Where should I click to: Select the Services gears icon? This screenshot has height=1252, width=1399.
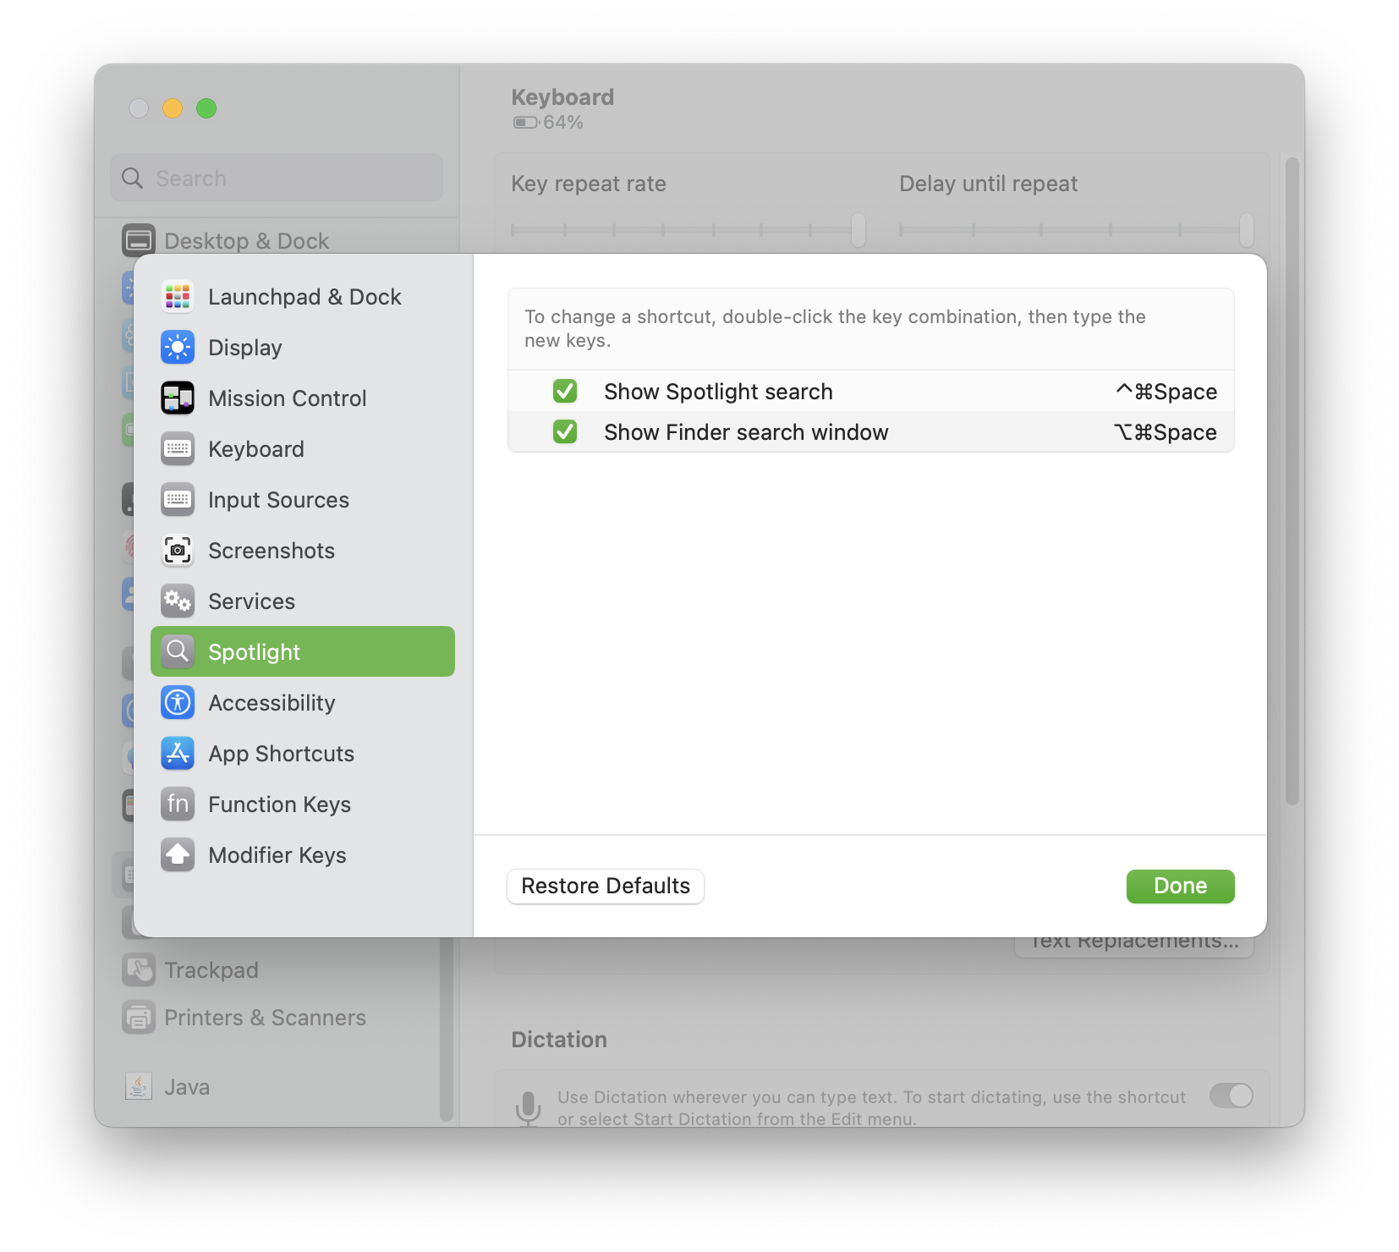click(x=178, y=601)
